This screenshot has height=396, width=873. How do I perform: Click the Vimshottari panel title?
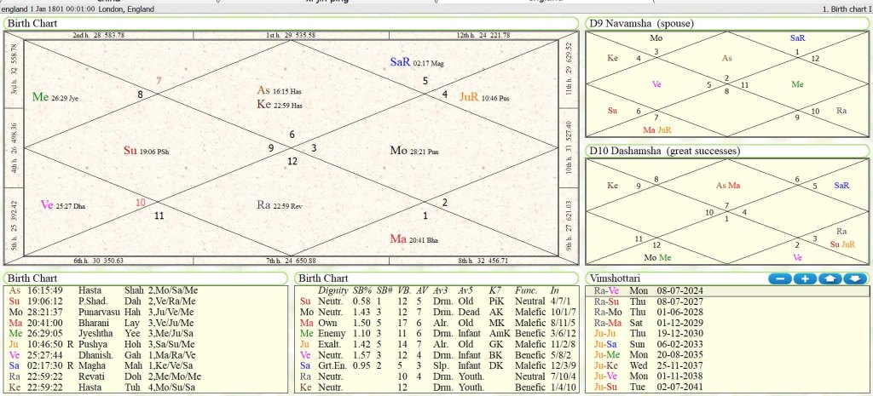click(622, 278)
